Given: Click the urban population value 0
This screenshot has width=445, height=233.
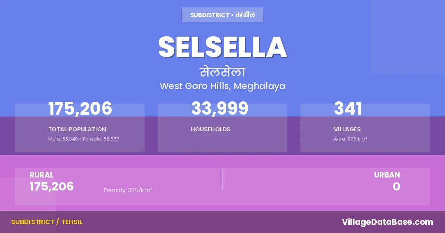Looking at the screenshot, I should coord(396,187).
